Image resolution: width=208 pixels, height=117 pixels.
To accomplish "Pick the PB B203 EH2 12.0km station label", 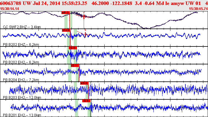I will point(22,98).
